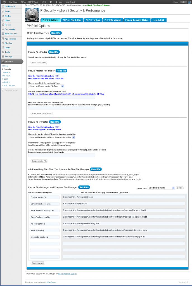Switch to PHP Info Viewer tab

point(113,20)
